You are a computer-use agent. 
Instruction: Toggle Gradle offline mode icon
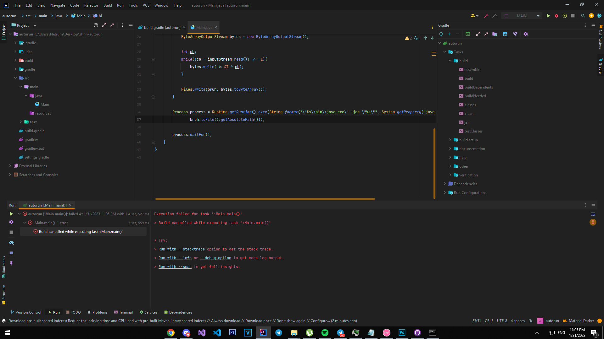(515, 34)
